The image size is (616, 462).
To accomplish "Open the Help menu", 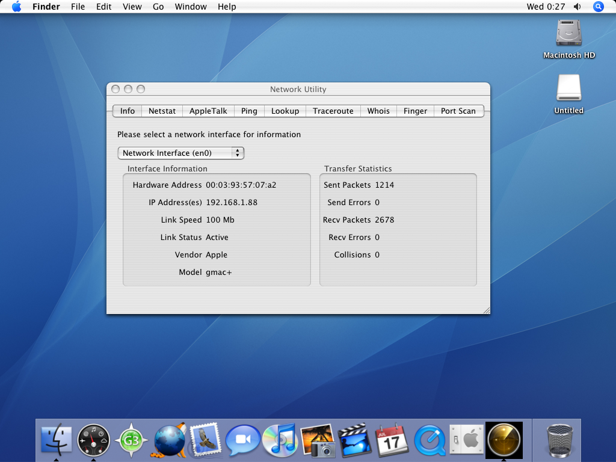I will 227,7.
